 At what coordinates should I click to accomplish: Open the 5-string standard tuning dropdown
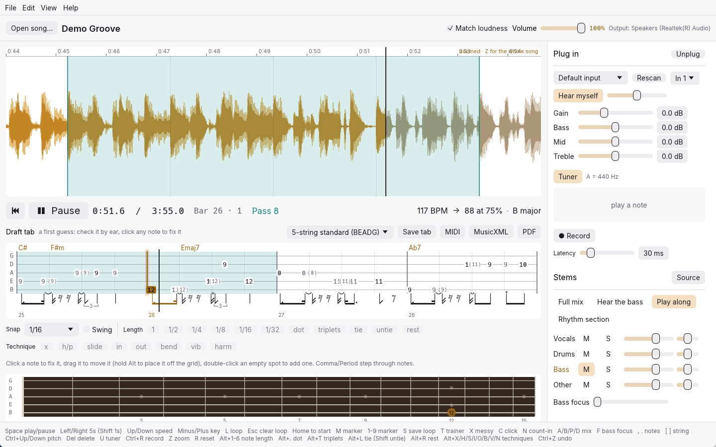[x=340, y=232]
